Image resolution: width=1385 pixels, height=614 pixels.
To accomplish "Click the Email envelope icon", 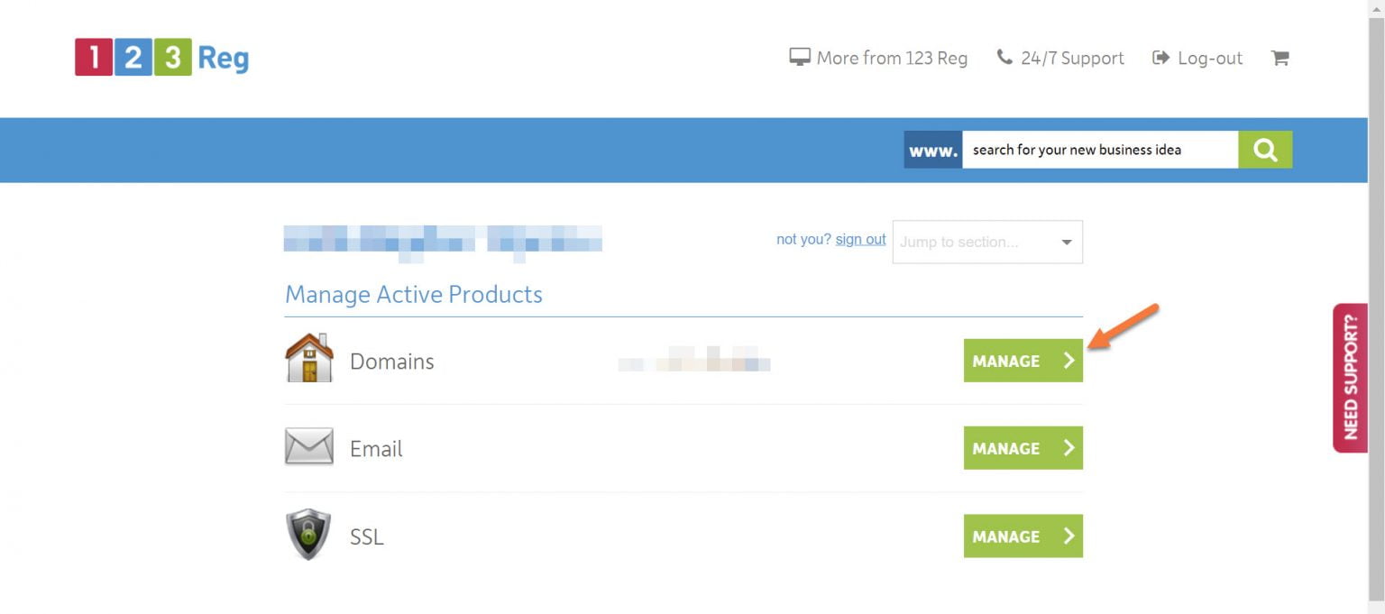I will tap(308, 444).
